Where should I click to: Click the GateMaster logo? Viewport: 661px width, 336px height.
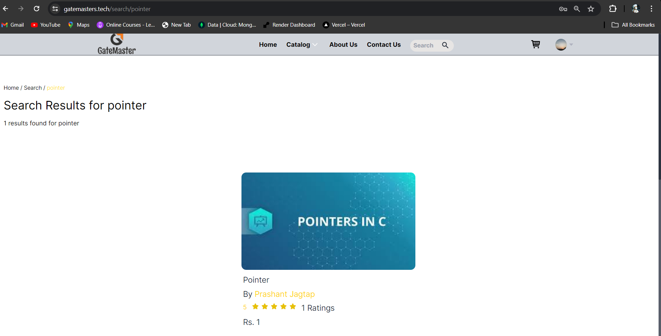pyautogui.click(x=116, y=44)
